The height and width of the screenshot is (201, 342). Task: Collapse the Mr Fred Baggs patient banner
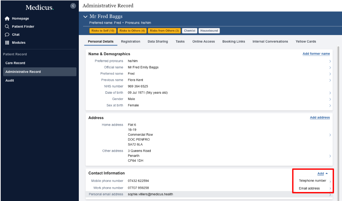(x=85, y=17)
